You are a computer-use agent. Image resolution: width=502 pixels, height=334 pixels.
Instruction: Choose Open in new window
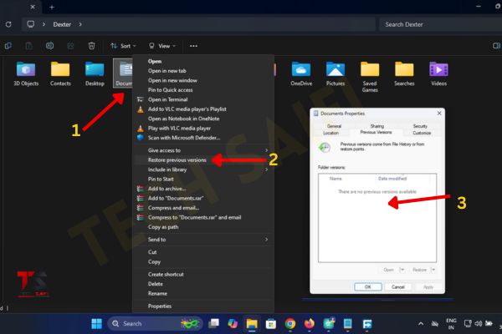pos(172,80)
